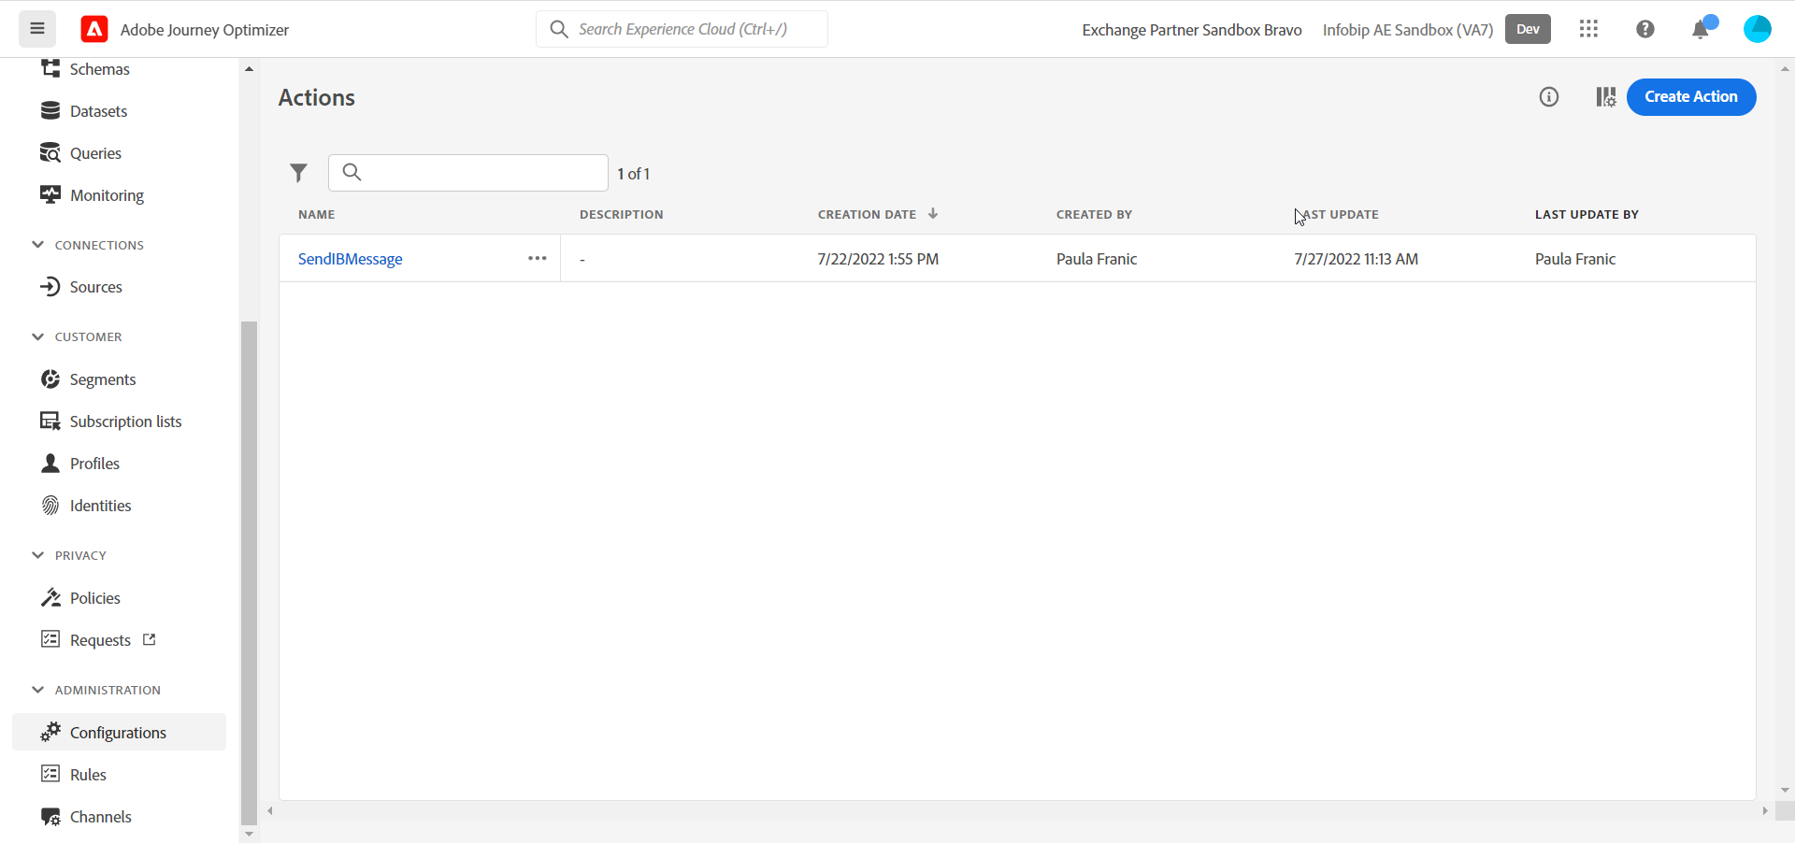Open notifications bell icon
This screenshot has width=1795, height=843.
click(1701, 30)
